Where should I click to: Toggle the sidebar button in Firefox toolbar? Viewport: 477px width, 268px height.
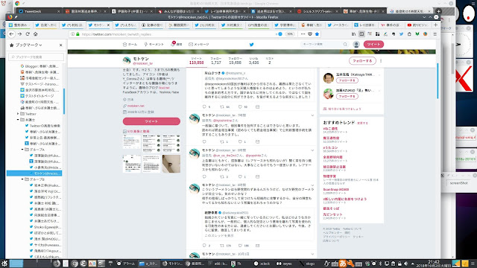(361, 34)
